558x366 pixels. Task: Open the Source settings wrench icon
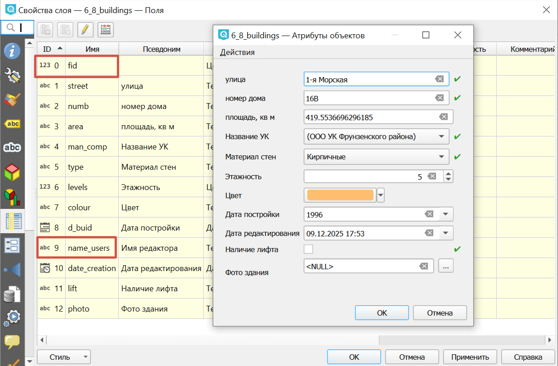(12, 75)
